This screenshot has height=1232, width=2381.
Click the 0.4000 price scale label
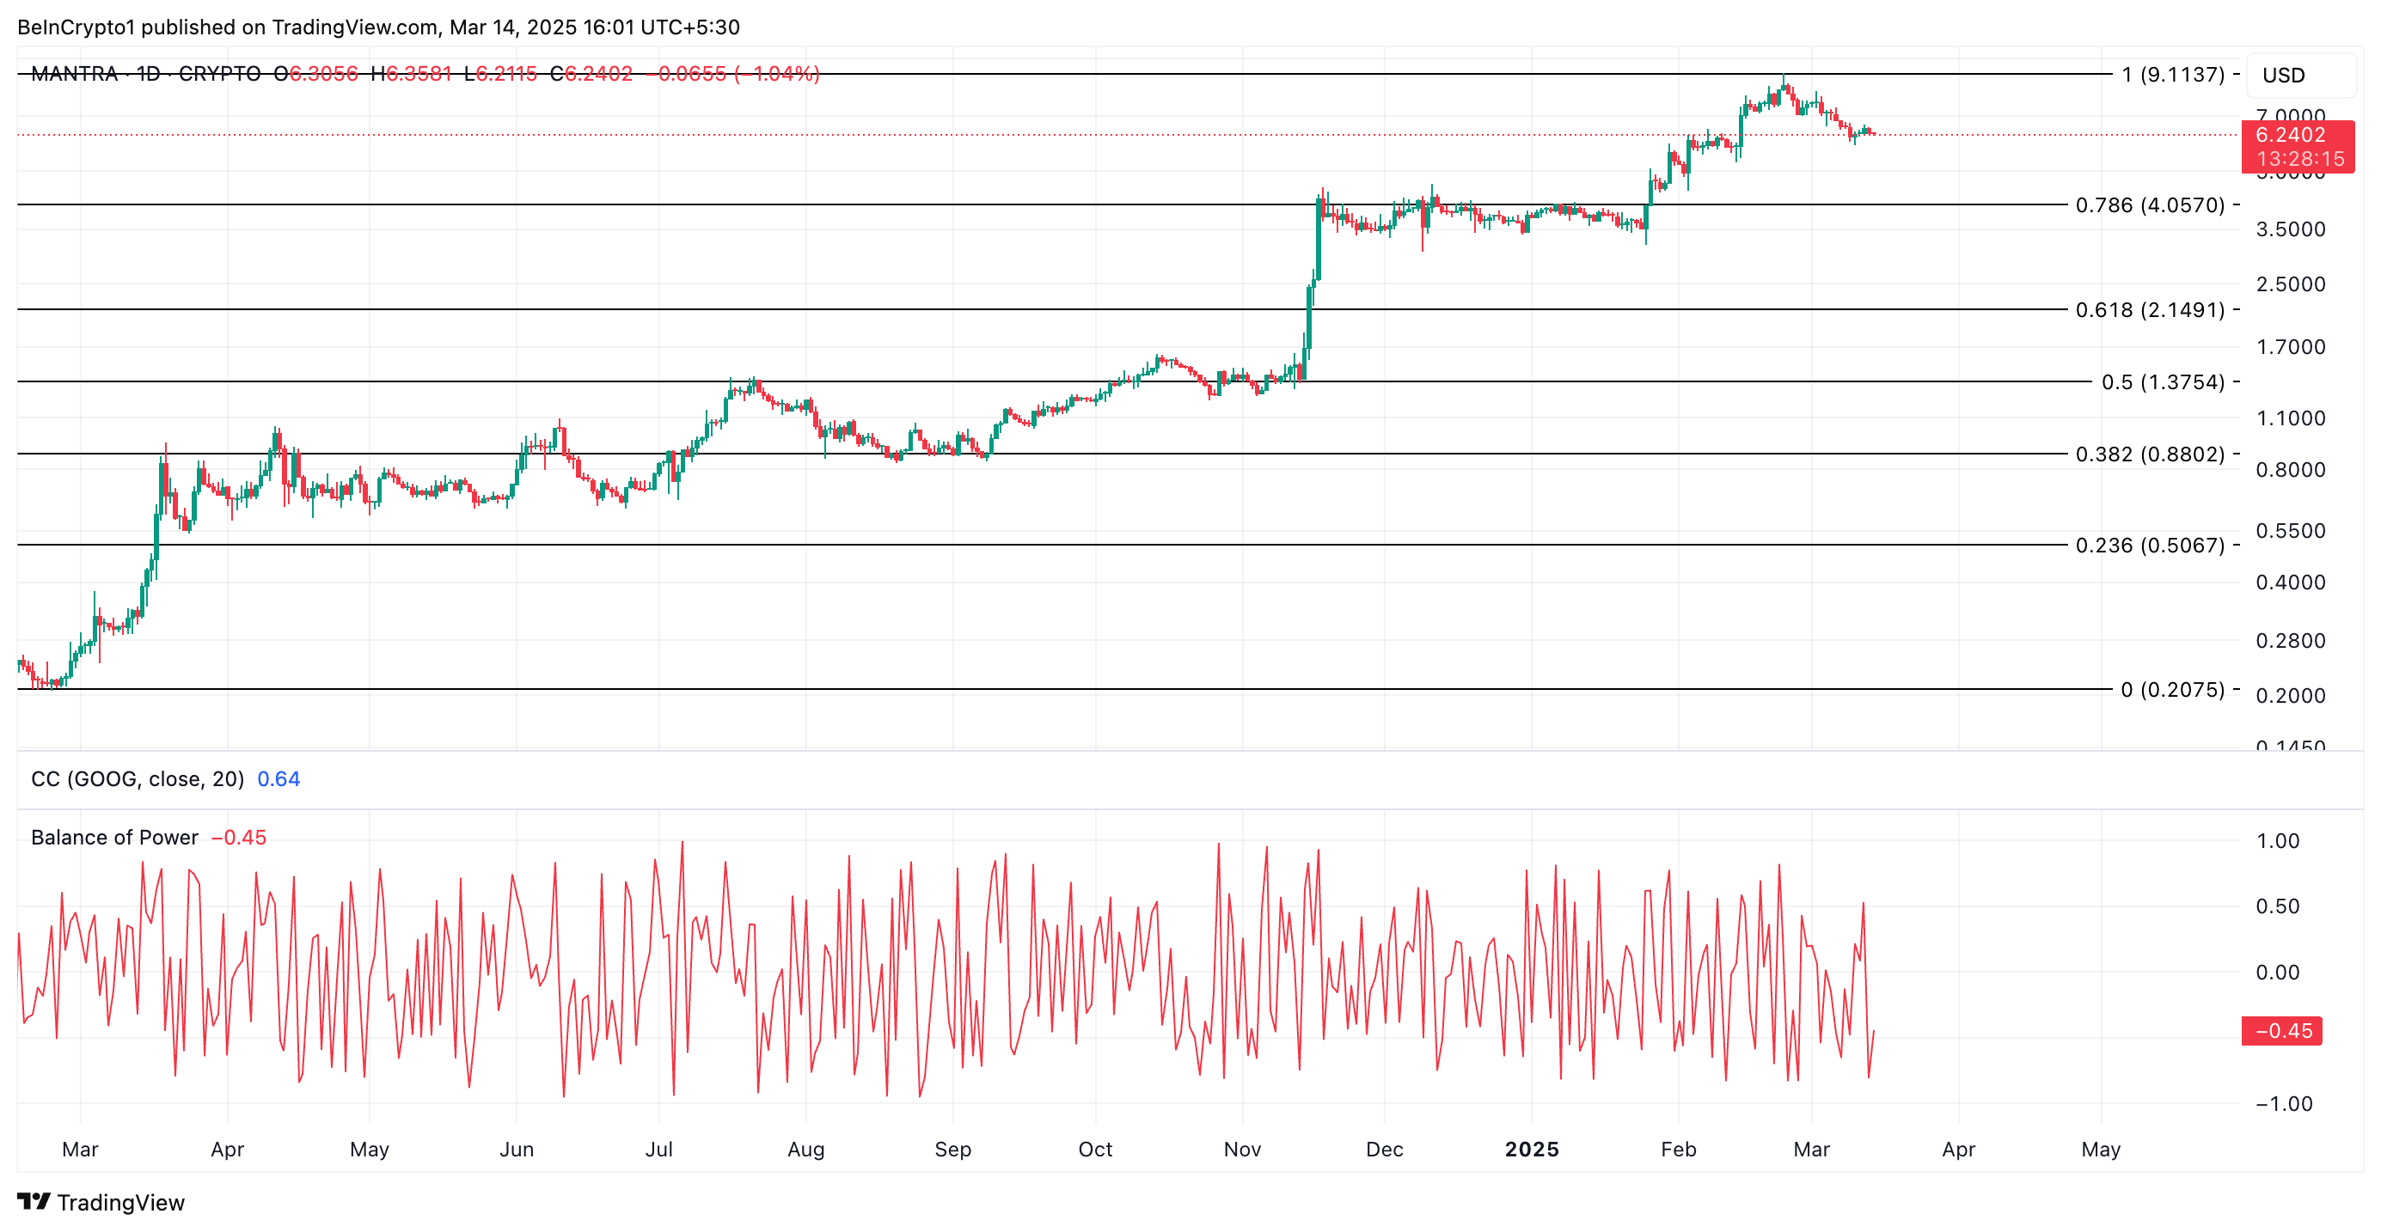coord(2291,582)
